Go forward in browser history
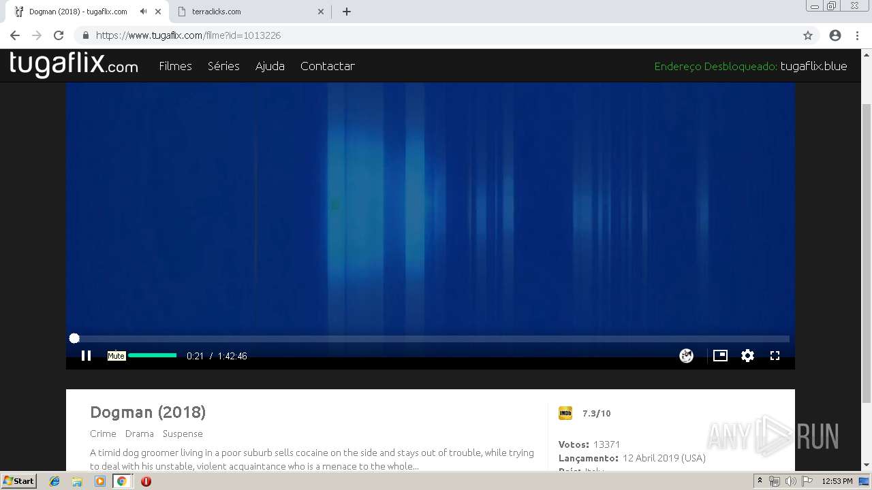The width and height of the screenshot is (872, 490). tap(37, 35)
